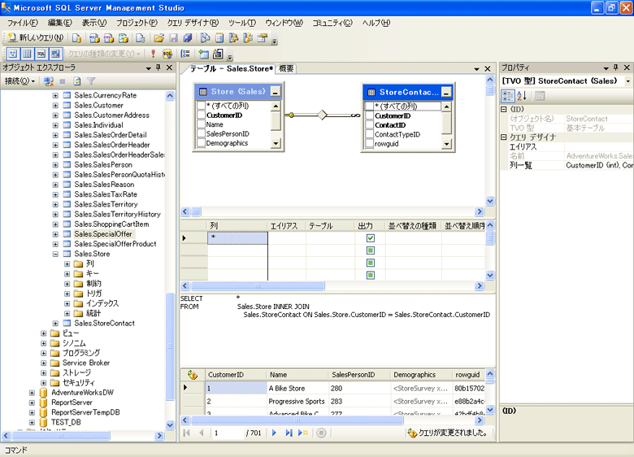Click the Add Table icon

point(203,54)
